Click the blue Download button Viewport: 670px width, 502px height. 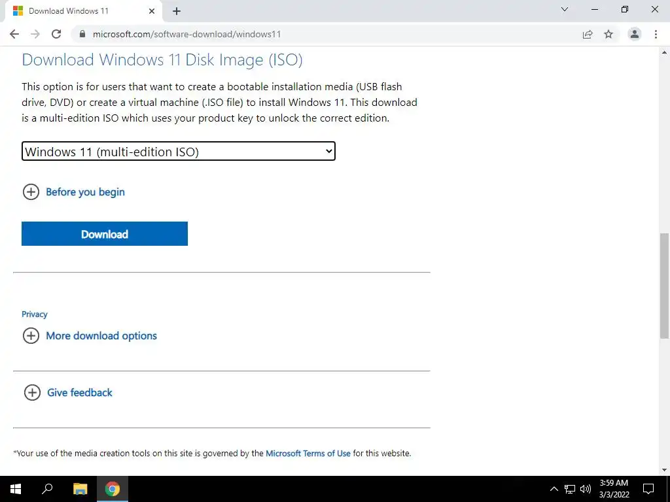coord(105,234)
